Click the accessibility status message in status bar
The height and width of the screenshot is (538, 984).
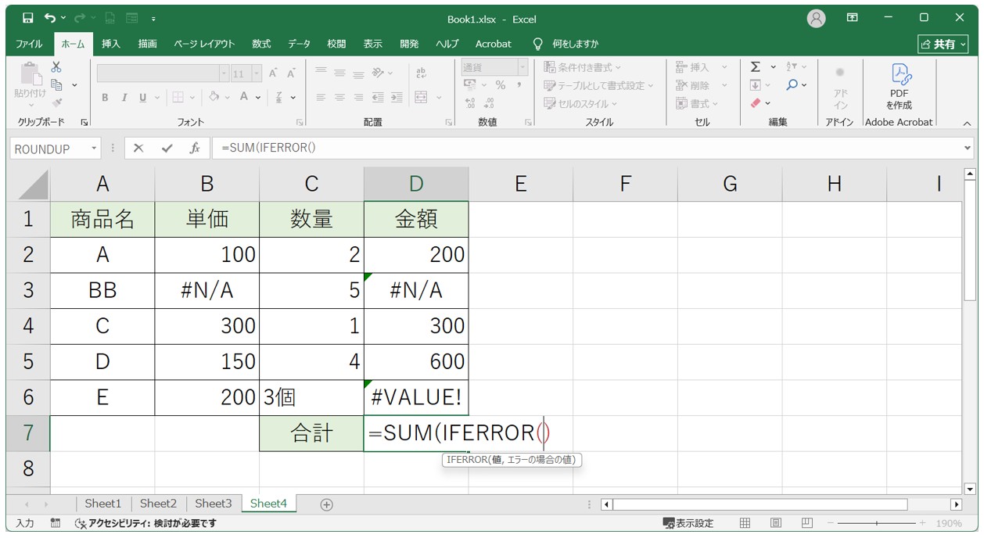coord(145,523)
